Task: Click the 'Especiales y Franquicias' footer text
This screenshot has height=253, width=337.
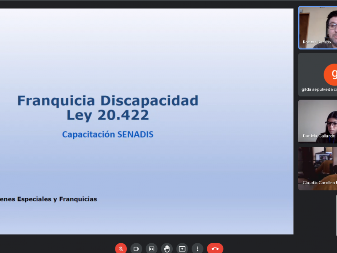Action: click(x=57, y=199)
